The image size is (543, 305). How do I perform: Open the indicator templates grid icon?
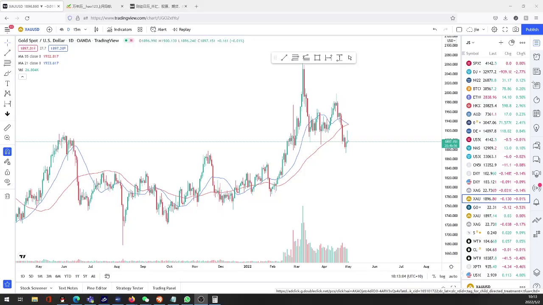140,29
